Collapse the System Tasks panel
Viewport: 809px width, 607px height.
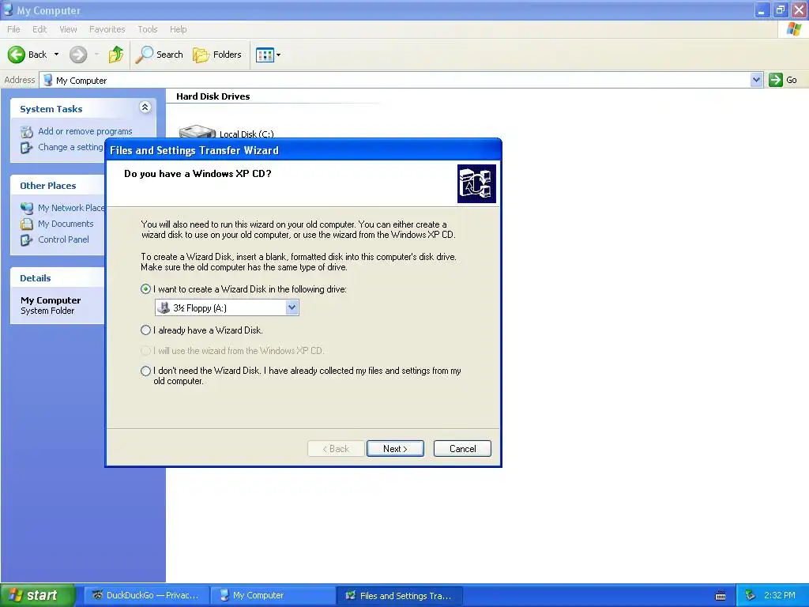point(145,107)
